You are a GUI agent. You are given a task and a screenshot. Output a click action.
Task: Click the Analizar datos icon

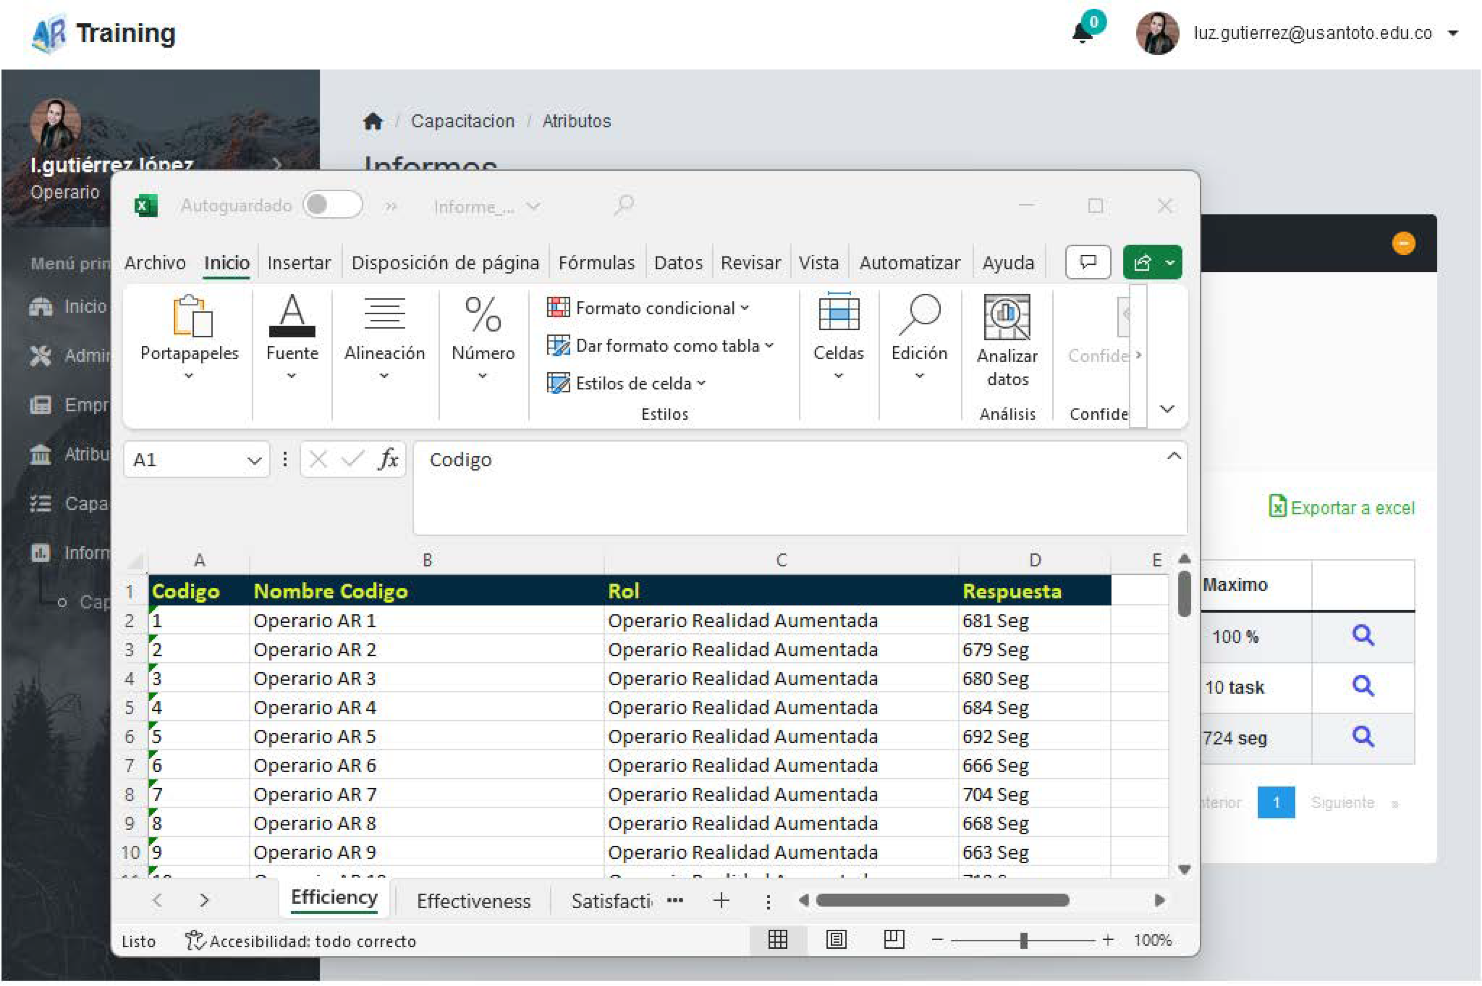point(1006,318)
